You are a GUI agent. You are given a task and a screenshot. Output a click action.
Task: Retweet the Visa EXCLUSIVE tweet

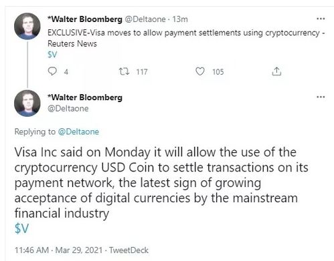pos(124,71)
